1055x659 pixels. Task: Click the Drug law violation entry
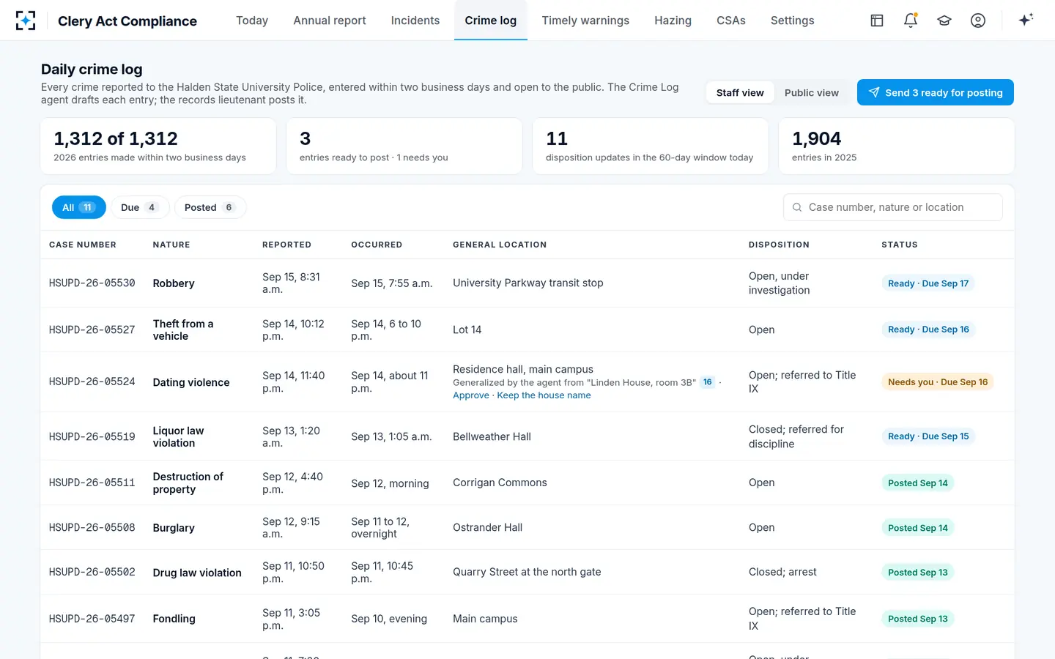tap(197, 573)
